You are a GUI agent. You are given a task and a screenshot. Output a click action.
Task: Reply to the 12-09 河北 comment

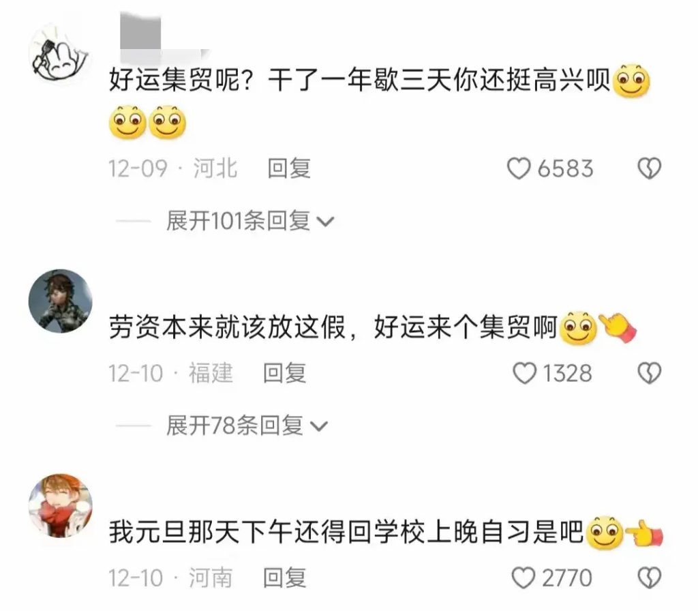[289, 169]
